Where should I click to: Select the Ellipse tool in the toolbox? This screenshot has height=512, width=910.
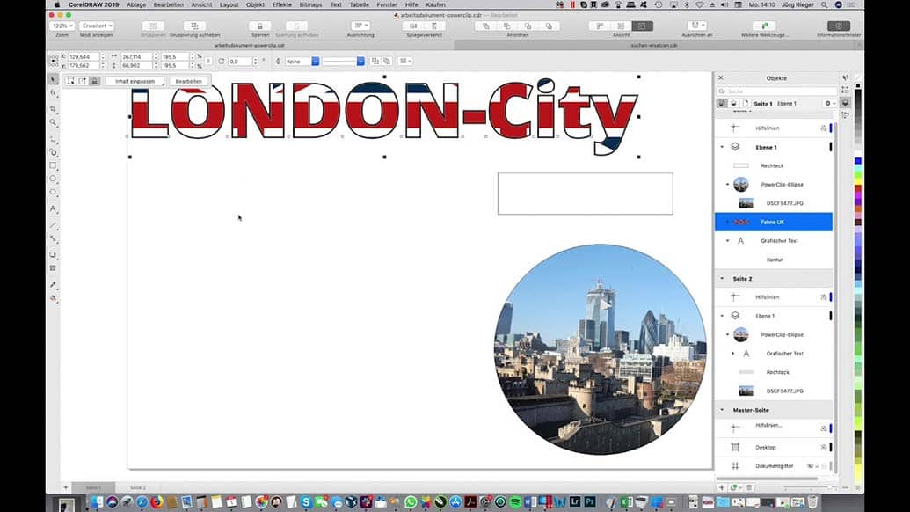click(x=54, y=179)
